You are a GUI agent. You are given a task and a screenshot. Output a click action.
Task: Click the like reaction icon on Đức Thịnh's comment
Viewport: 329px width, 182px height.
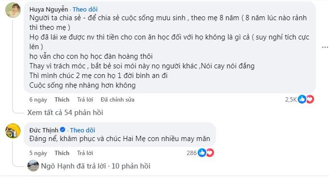[202, 153]
